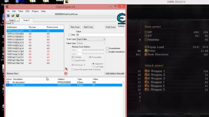Click the Stop address field
209x117 pixels.
91,54
